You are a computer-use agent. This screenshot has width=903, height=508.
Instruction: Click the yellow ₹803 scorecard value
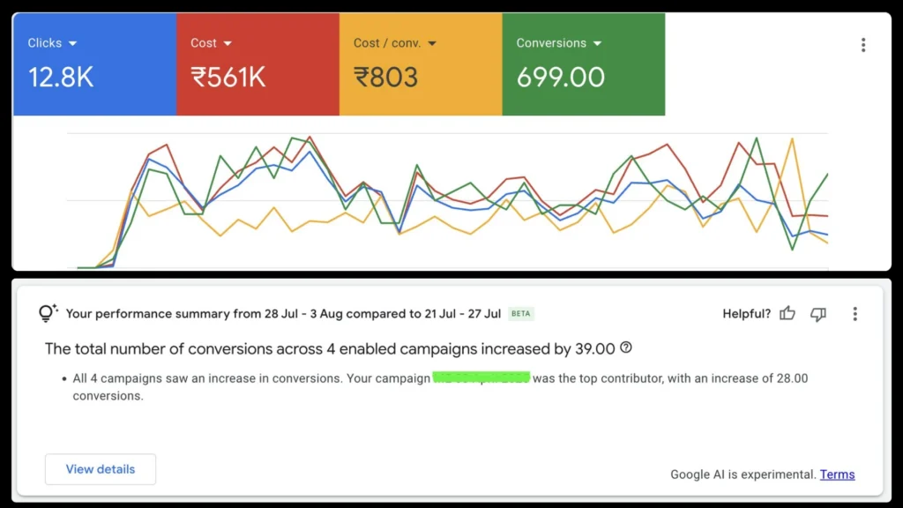(386, 78)
